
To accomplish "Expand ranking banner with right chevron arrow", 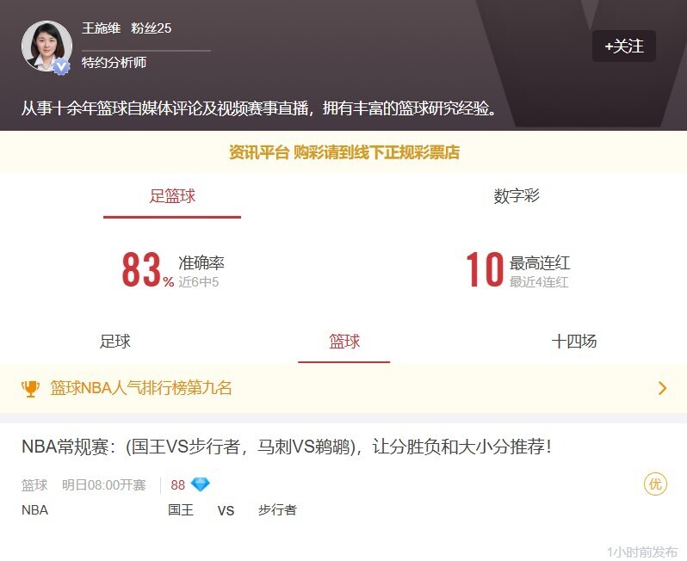I will coord(662,388).
